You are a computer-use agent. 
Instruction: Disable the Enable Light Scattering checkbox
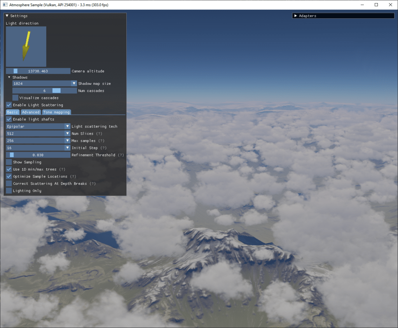(x=9, y=105)
